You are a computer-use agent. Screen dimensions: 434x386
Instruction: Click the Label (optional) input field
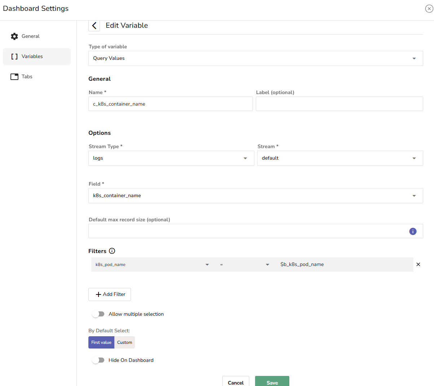[339, 104]
